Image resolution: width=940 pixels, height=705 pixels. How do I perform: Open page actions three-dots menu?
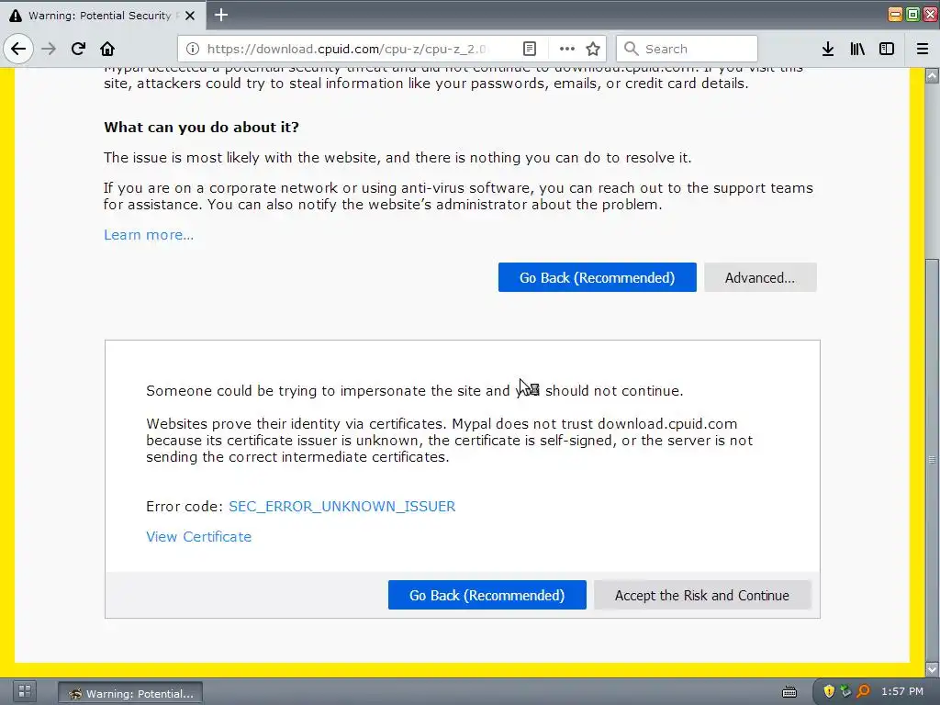(x=566, y=49)
